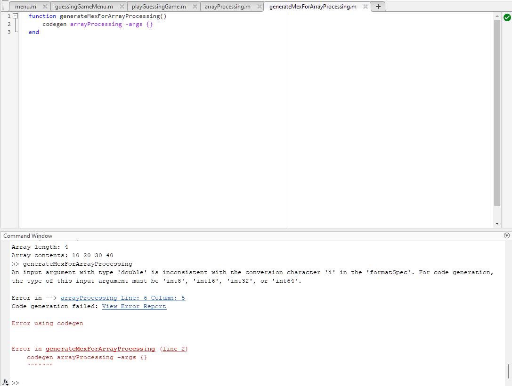Click 'Code generation failed:' text
The height and width of the screenshot is (386, 512).
click(x=55, y=307)
